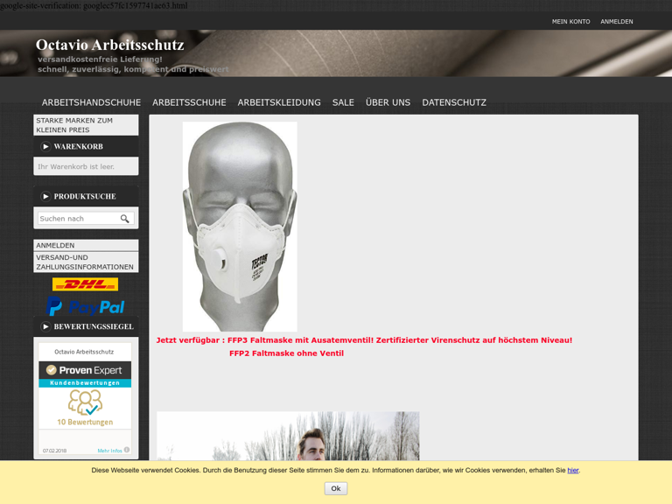
Task: Open the Sale page
Action: [343, 102]
